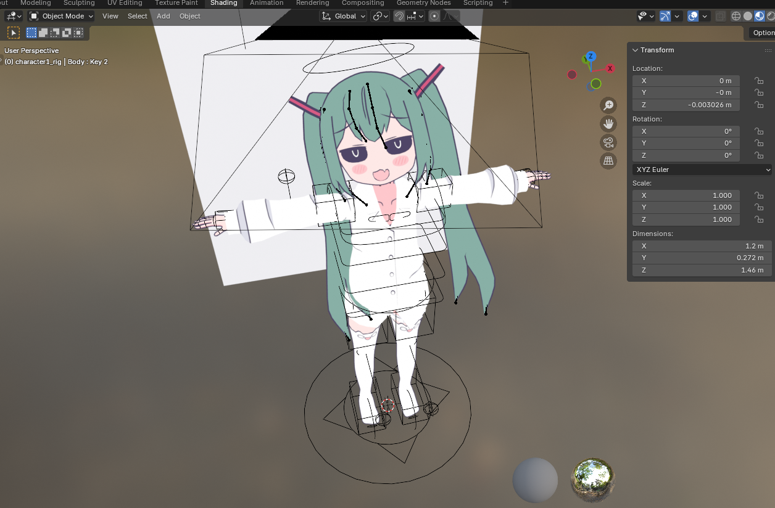Switch to the UV Editing workspace tab
The image size is (775, 508).
[125, 3]
